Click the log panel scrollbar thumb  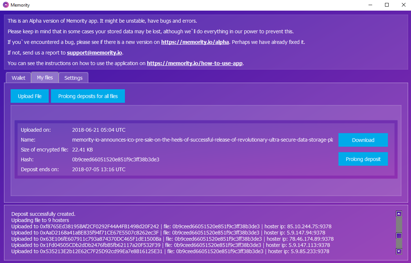click(x=399, y=236)
